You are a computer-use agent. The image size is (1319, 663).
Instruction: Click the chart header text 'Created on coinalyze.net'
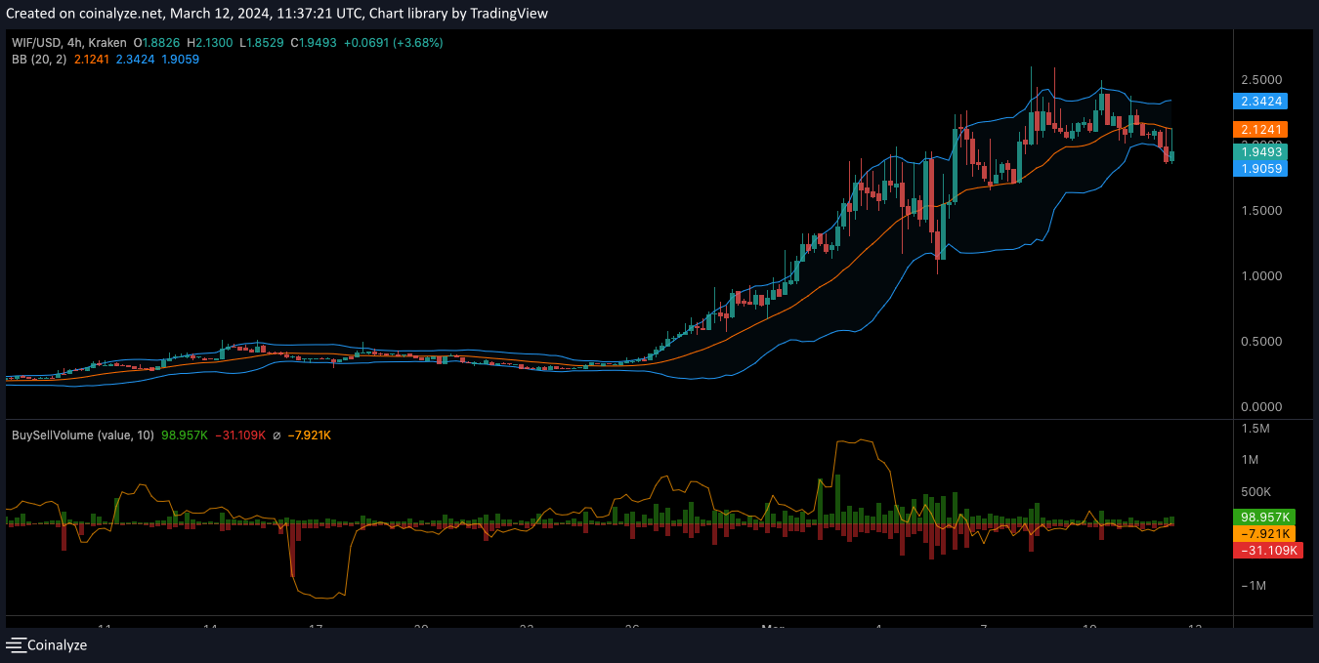click(88, 14)
